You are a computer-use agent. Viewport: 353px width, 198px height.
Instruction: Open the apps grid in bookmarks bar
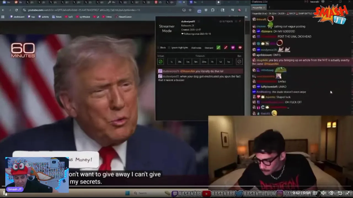[x=3, y=17]
